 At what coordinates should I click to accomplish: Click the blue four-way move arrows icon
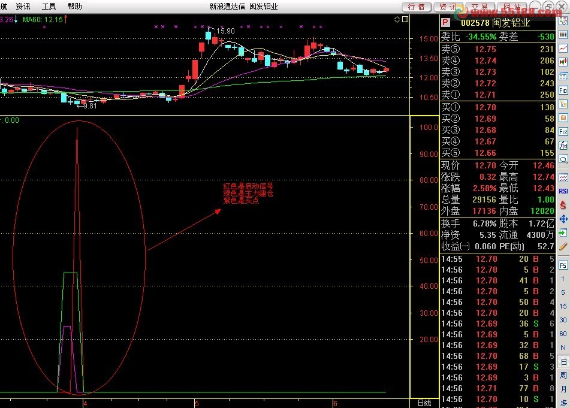pyautogui.click(x=563, y=219)
